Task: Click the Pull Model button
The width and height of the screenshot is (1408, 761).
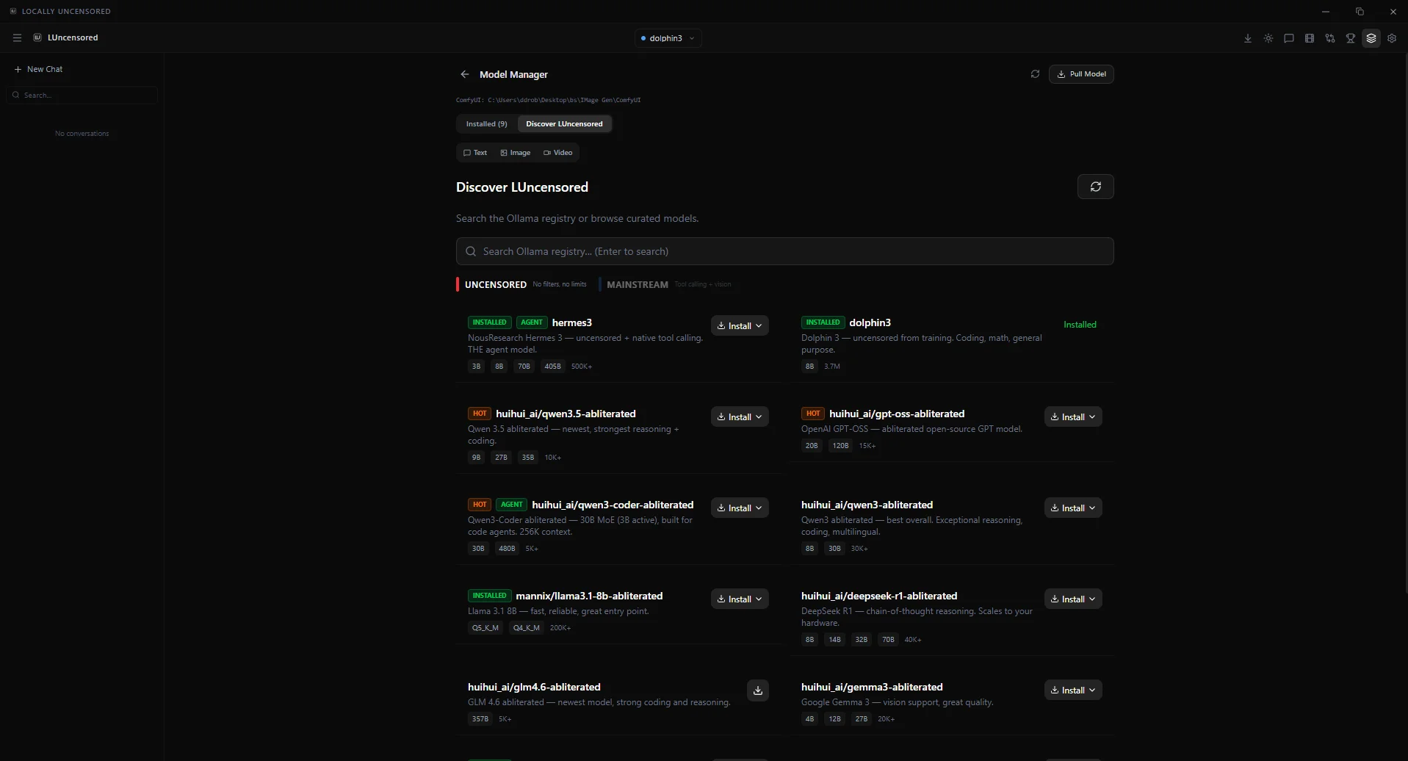Action: click(1081, 74)
